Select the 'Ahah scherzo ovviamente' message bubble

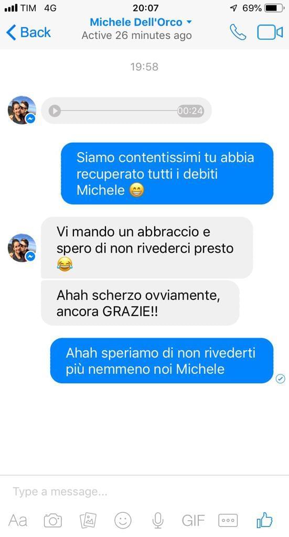pyautogui.click(x=140, y=303)
